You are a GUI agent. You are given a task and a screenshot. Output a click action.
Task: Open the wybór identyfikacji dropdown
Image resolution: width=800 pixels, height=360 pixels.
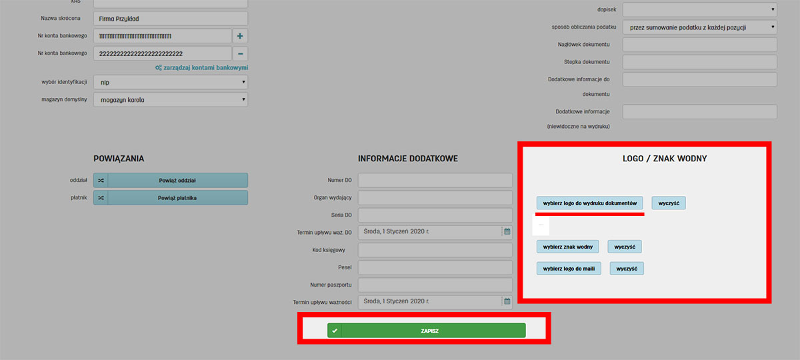click(170, 82)
